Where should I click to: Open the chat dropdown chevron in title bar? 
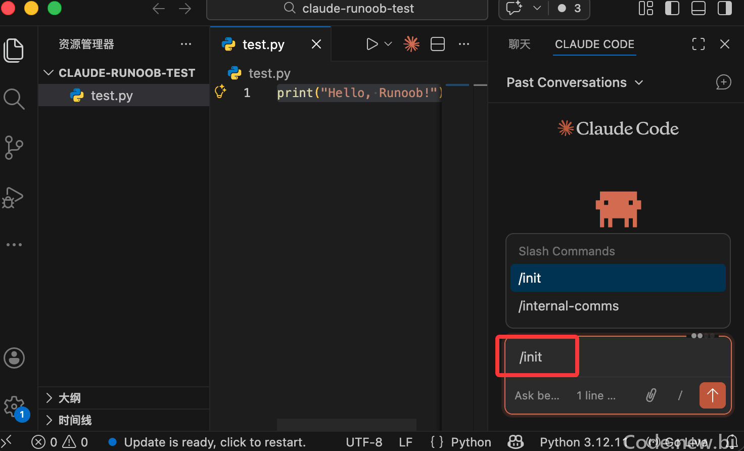click(537, 9)
